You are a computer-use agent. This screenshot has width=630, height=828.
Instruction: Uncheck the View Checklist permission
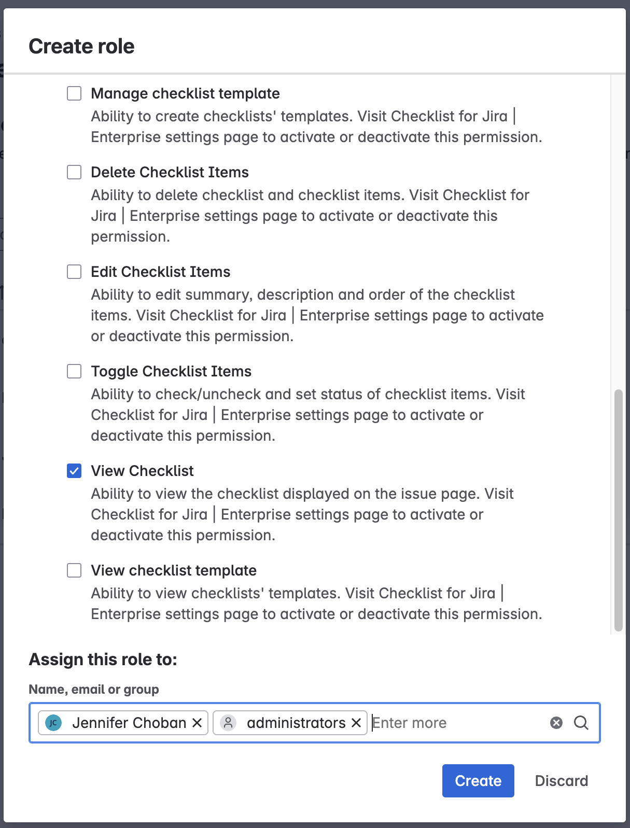pyautogui.click(x=74, y=471)
